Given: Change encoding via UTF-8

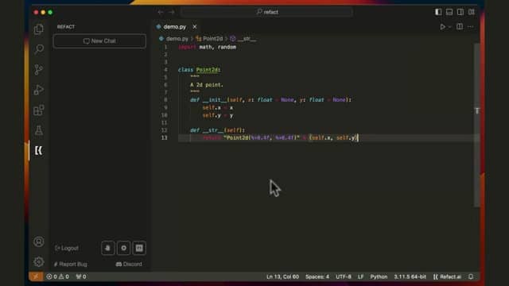Looking at the screenshot, I should (344, 276).
